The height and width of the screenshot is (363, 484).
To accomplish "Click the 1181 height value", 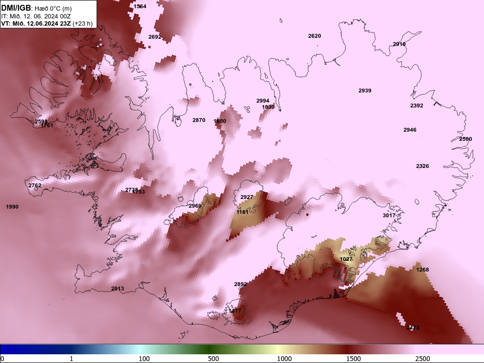I will (242, 212).
